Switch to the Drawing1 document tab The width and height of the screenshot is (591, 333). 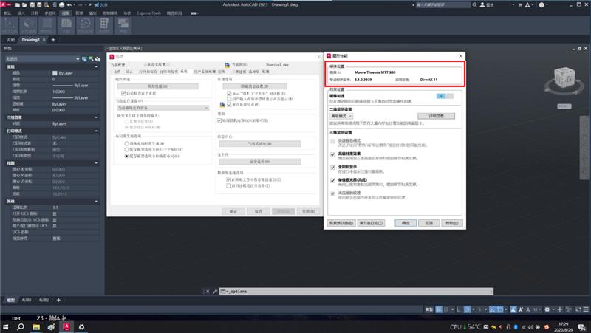[x=30, y=39]
